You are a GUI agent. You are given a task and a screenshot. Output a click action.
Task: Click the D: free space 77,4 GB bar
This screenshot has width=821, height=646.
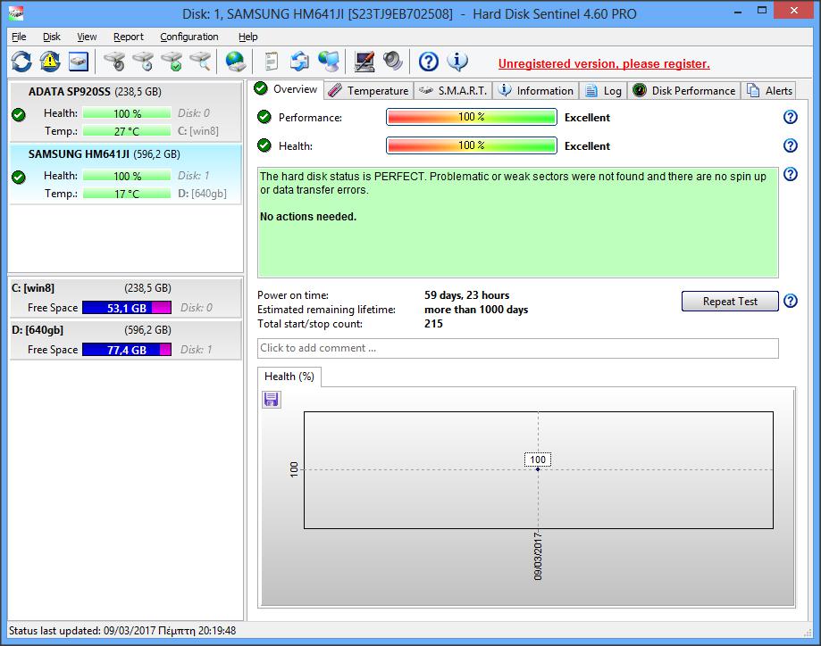127,350
